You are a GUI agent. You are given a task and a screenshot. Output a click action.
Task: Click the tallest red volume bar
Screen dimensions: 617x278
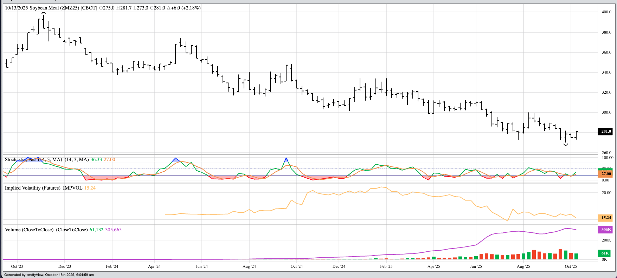[560, 254]
